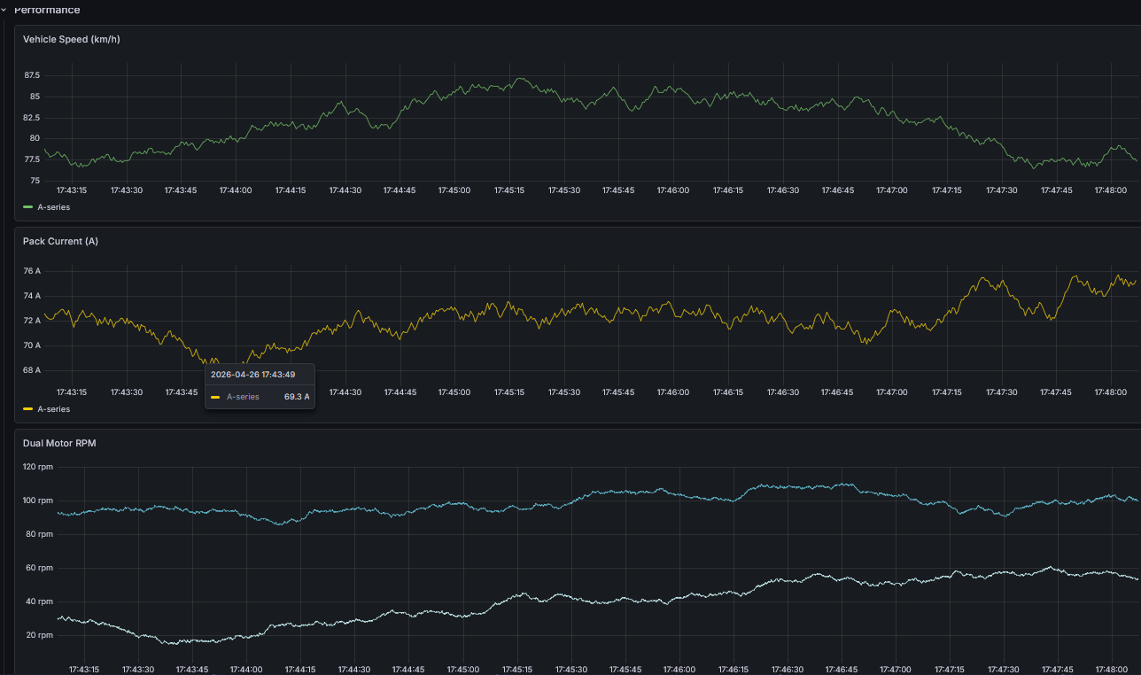
Task: Open the Dual Motor RPM panel title
Action: point(59,443)
